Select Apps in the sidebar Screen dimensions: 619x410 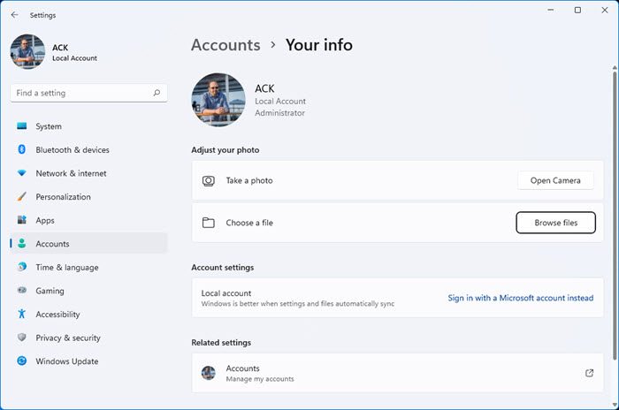click(x=45, y=220)
